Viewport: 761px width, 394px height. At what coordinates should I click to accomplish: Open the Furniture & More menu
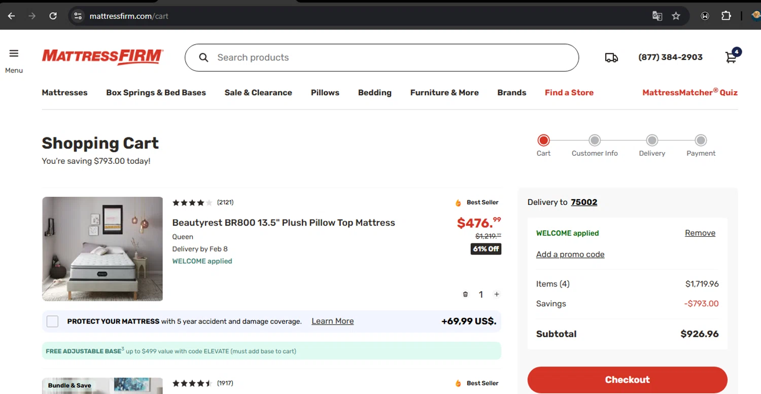pos(444,92)
